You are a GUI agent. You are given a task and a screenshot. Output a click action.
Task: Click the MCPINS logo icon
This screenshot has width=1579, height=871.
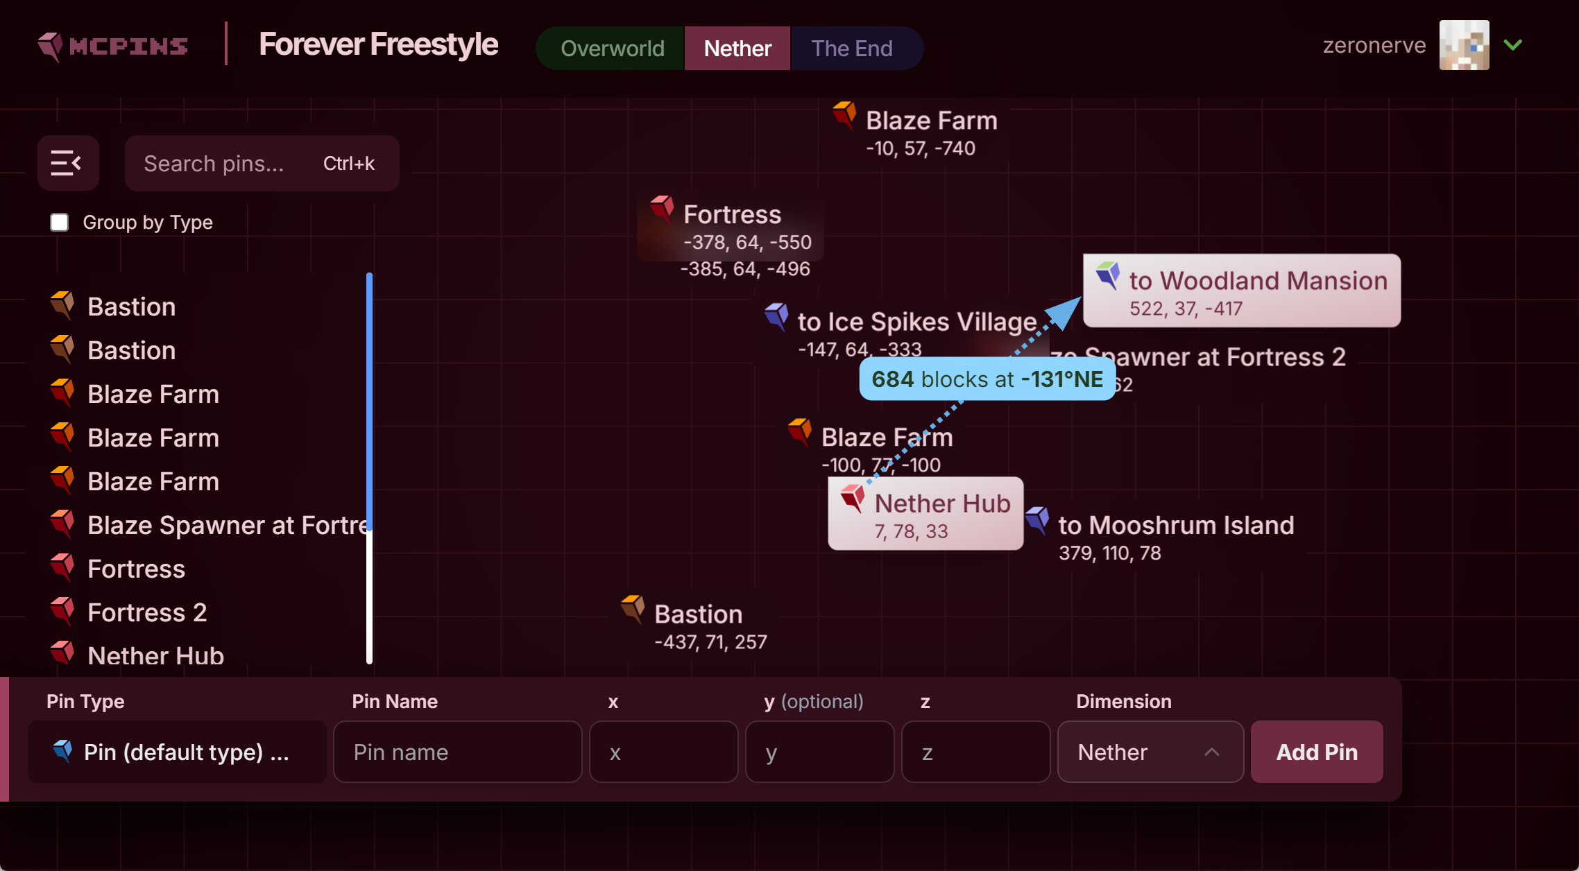click(50, 46)
